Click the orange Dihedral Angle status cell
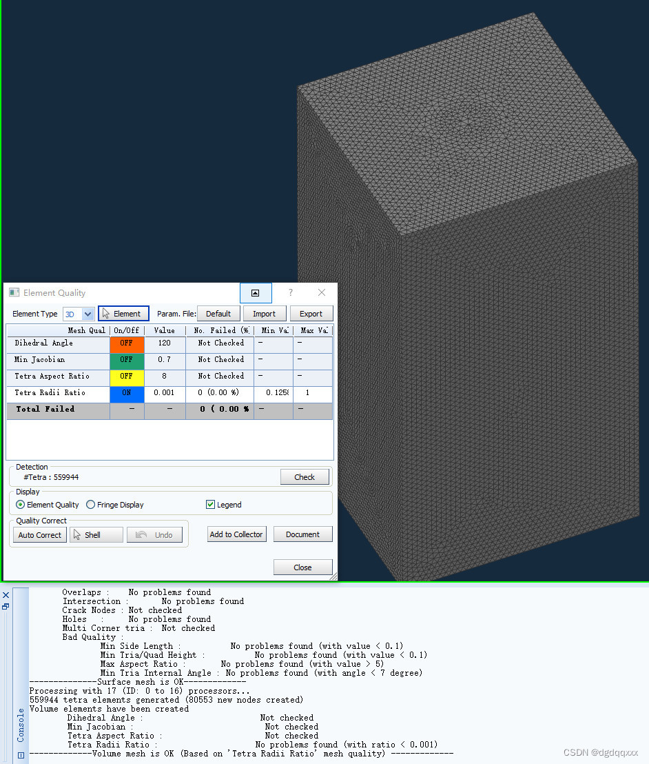Screen dimensions: 649x764 click(x=127, y=343)
